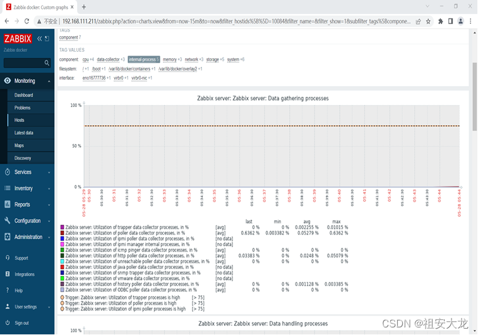
Task: Open a new browser tab
Action: [84, 7]
